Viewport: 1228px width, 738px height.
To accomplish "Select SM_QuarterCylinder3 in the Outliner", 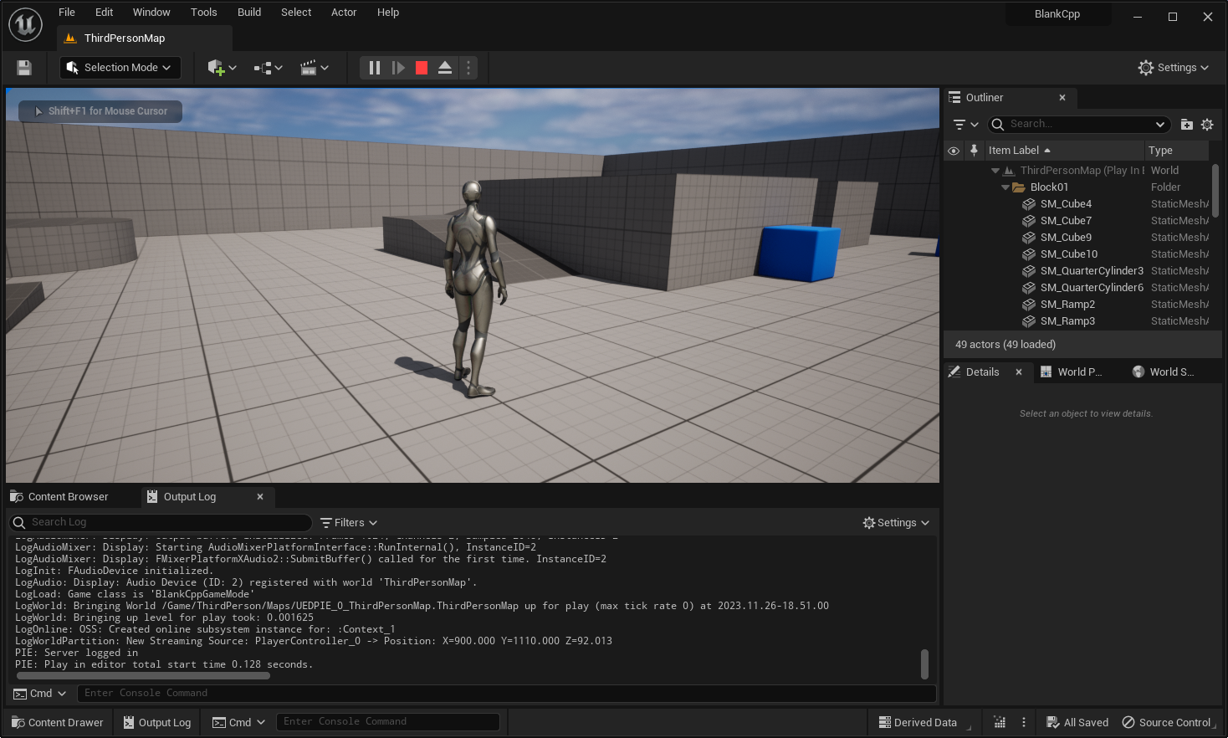I will click(x=1077, y=271).
